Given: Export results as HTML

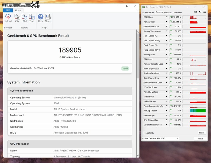Looking at the screenshot, I should click(24, 18).
